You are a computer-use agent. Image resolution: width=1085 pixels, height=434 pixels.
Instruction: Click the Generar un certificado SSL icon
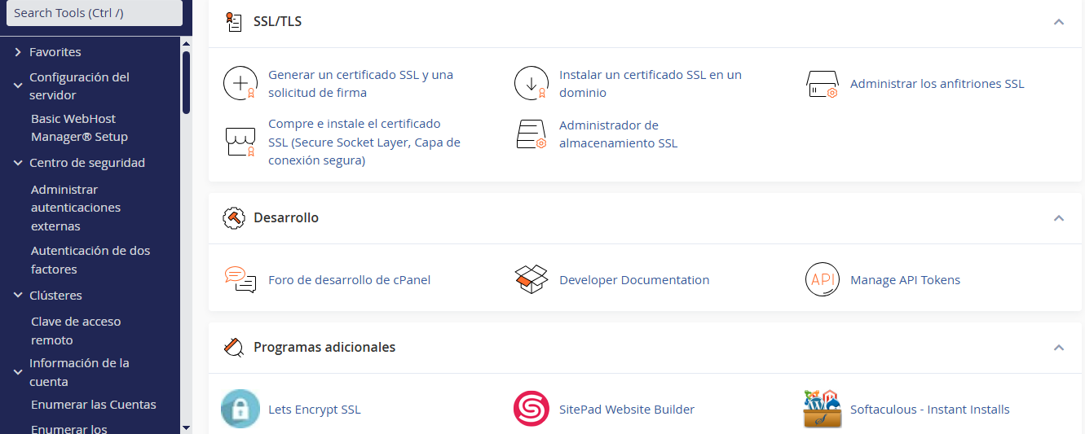(240, 83)
